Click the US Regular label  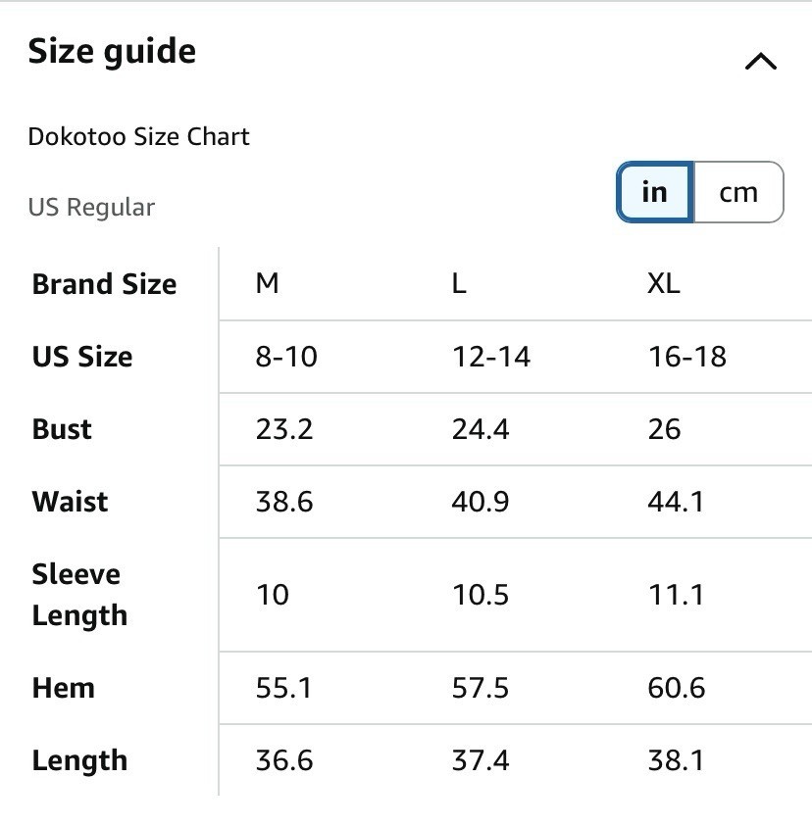coord(92,207)
